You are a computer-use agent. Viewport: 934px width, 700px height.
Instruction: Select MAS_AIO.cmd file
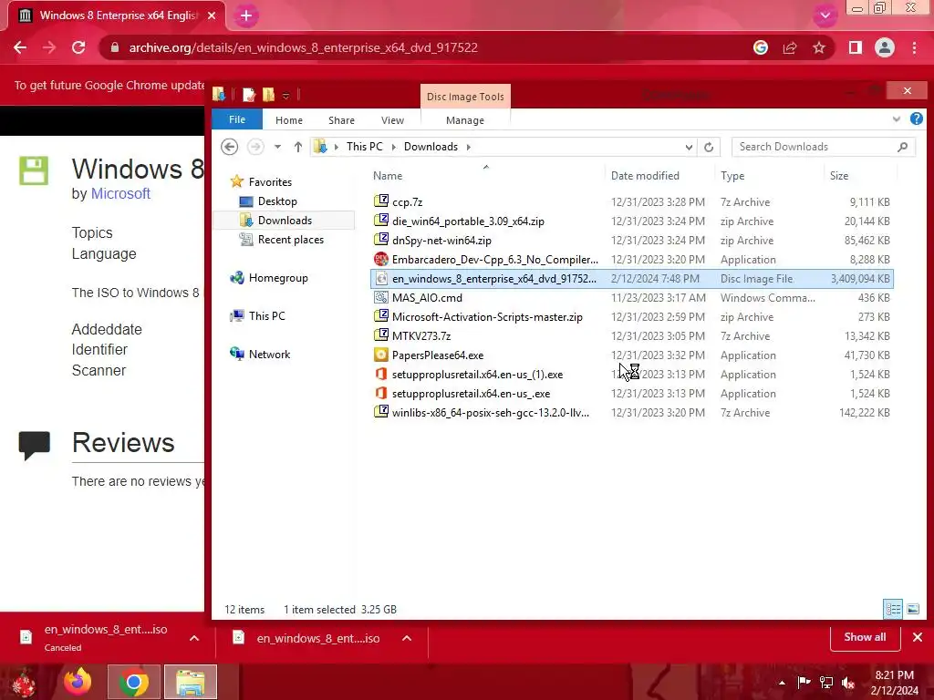[x=632, y=298]
